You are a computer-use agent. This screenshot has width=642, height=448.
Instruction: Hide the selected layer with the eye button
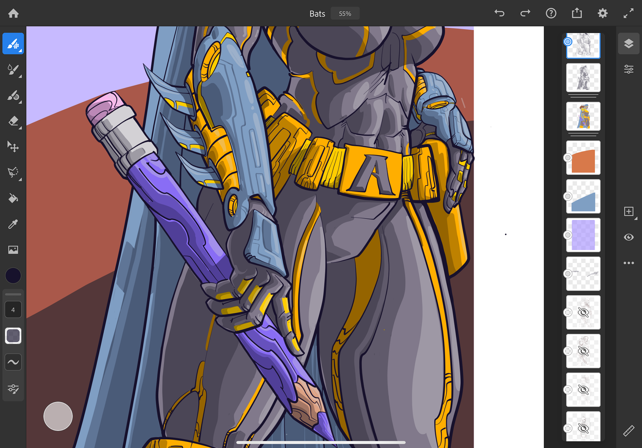click(629, 237)
